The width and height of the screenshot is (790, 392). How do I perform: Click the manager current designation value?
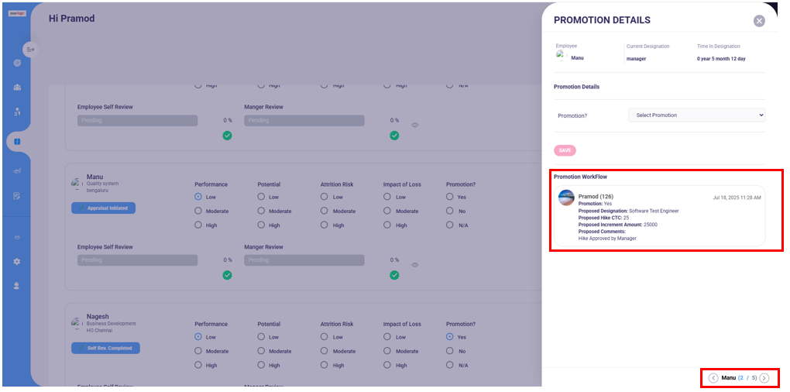tap(636, 59)
